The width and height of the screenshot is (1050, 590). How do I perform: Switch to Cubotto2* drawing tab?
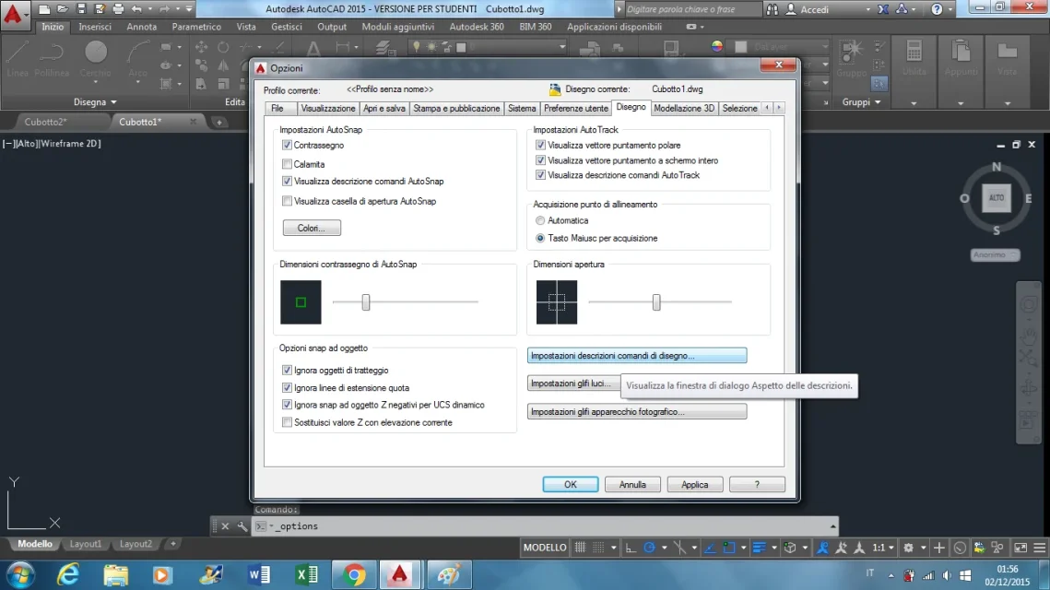click(x=45, y=122)
